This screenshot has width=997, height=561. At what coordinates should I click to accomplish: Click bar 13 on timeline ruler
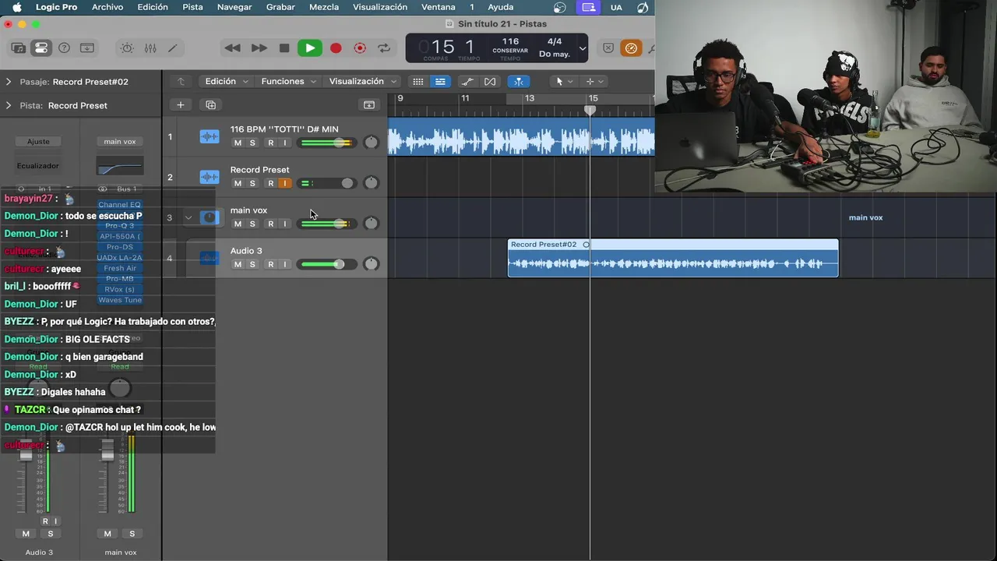click(529, 98)
